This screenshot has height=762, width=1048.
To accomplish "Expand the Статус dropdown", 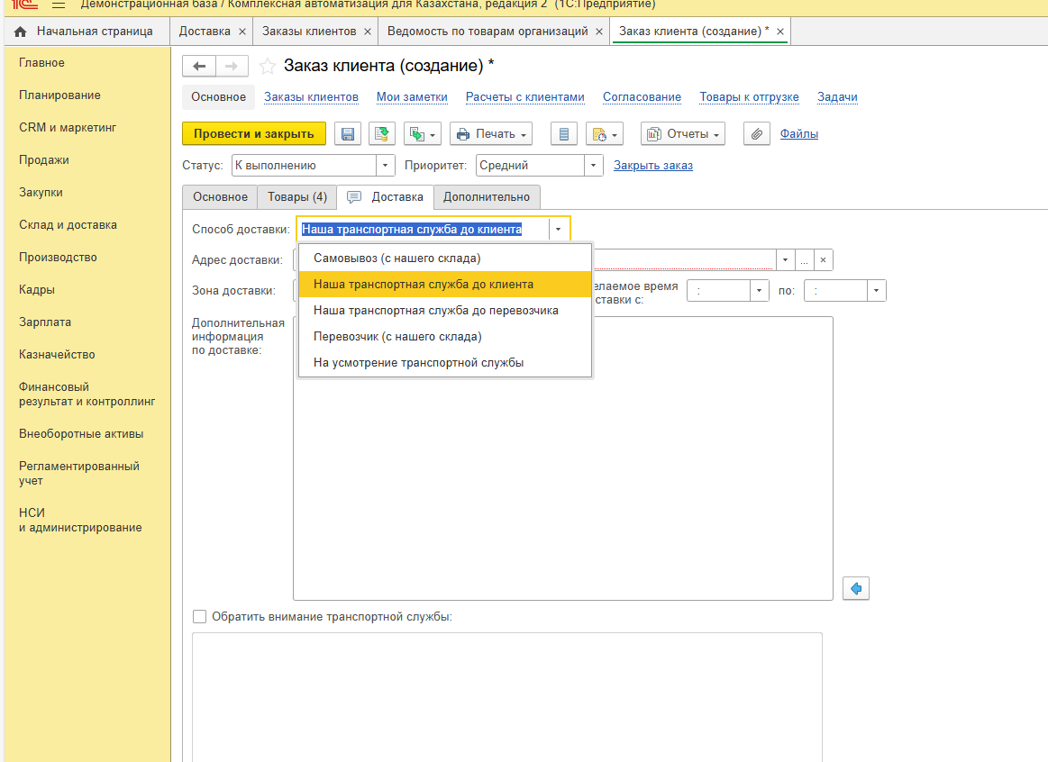I will (x=386, y=166).
